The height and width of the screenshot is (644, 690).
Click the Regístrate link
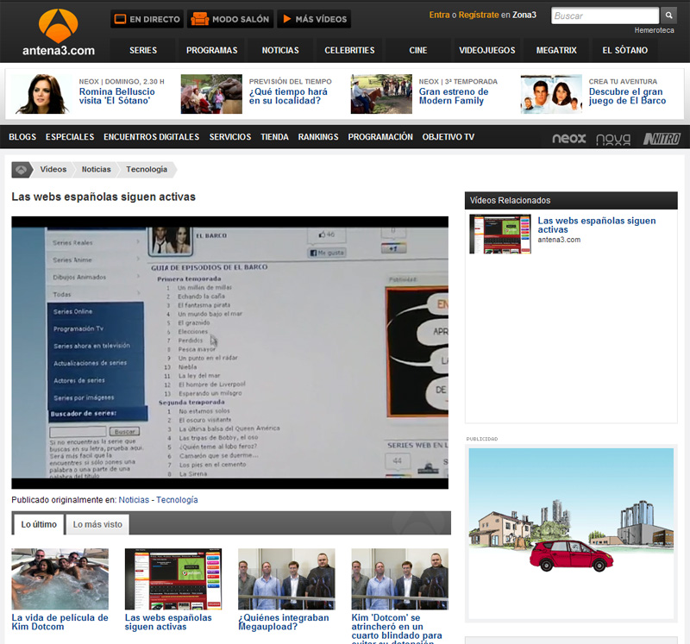(479, 15)
